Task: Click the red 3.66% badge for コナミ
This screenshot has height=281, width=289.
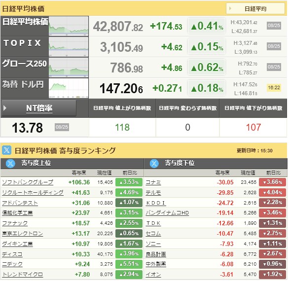Action: 273,182
